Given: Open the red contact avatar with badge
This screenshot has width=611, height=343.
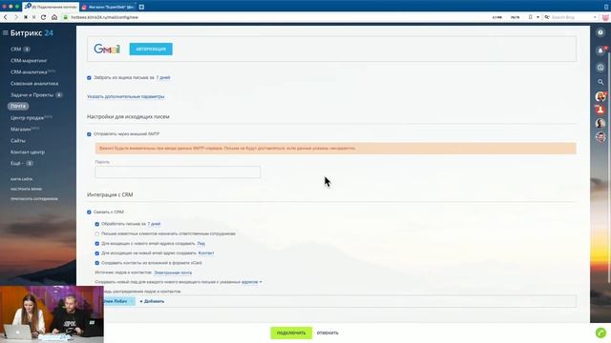Looking at the screenshot, I should pos(600,111).
